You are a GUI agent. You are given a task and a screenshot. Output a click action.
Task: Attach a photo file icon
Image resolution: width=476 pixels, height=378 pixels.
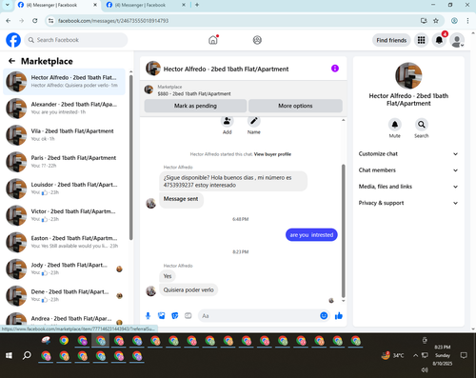(162, 316)
